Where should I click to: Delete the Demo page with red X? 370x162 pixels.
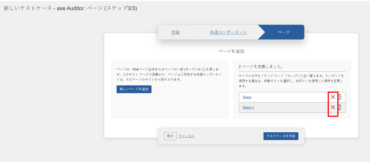[x=333, y=97]
